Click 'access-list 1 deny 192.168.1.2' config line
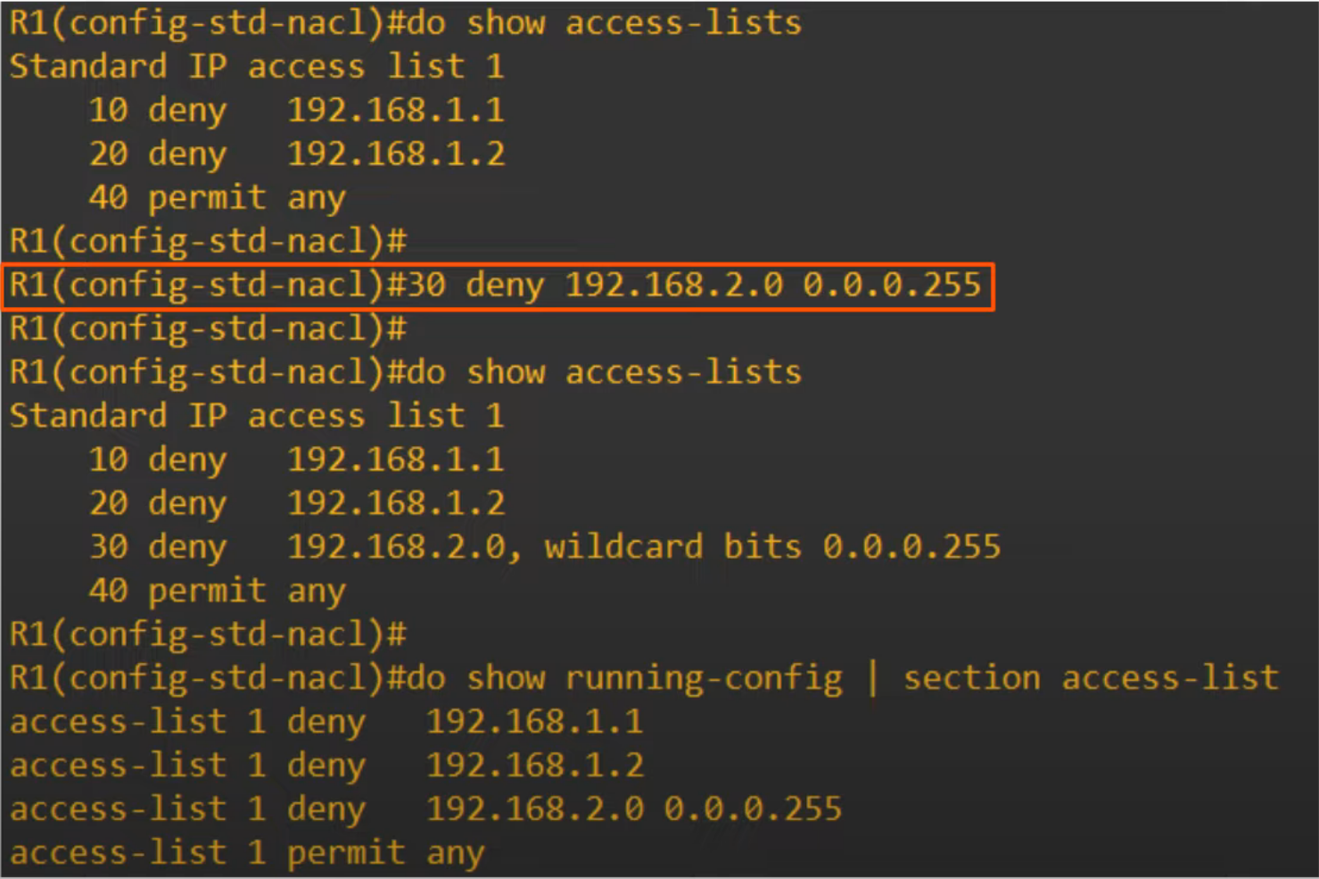 pos(326,767)
